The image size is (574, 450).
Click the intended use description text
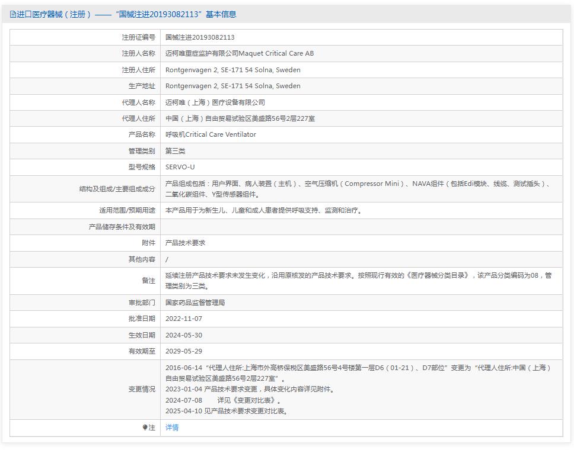tap(263, 210)
